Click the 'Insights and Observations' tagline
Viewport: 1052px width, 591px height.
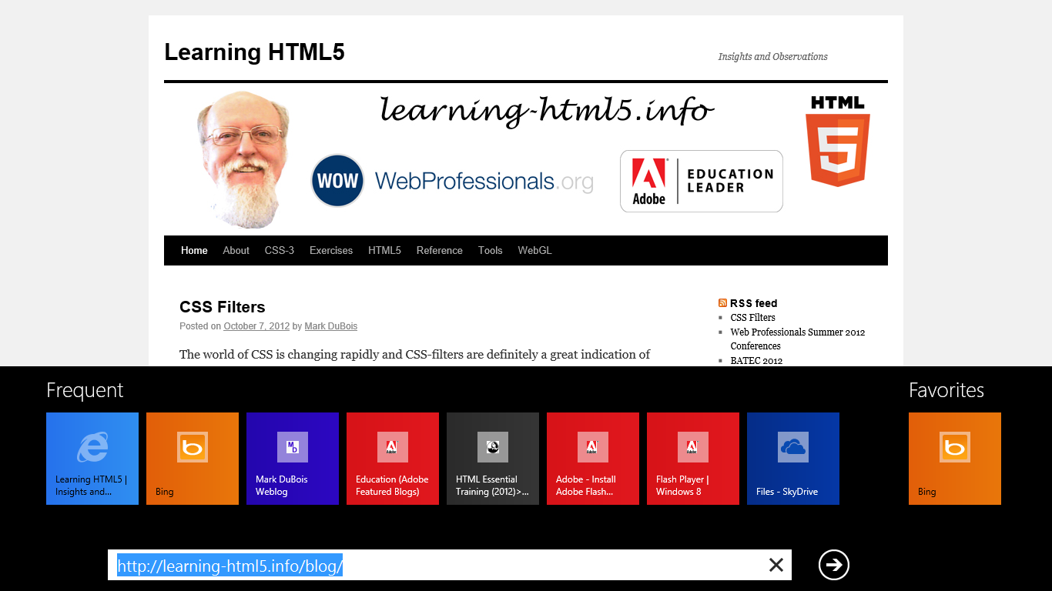pos(772,56)
